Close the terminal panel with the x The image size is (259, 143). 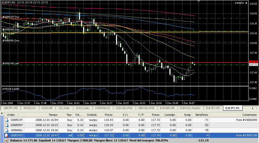(x=2, y=113)
